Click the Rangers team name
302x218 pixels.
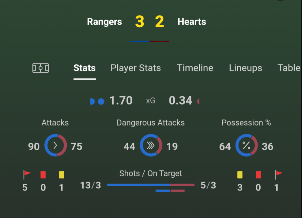(x=104, y=22)
